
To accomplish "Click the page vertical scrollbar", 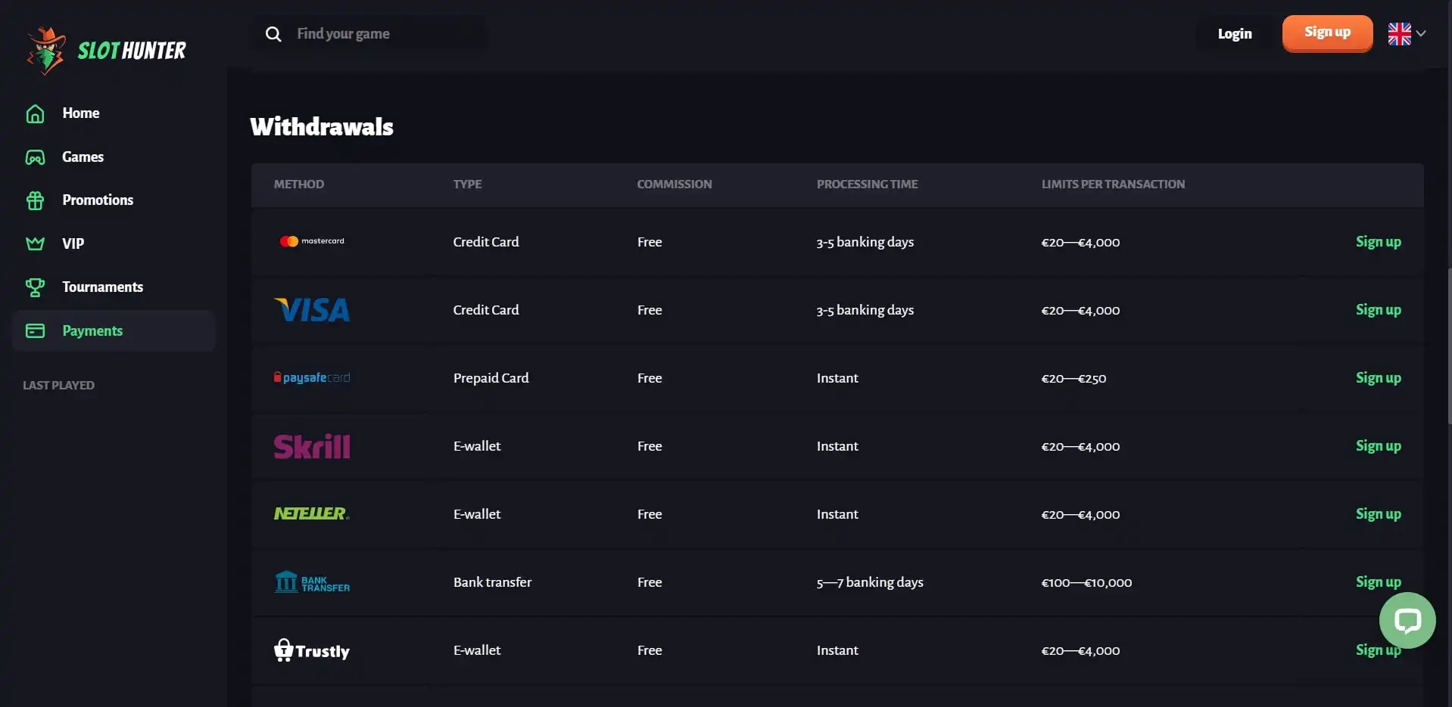I will click(1449, 348).
